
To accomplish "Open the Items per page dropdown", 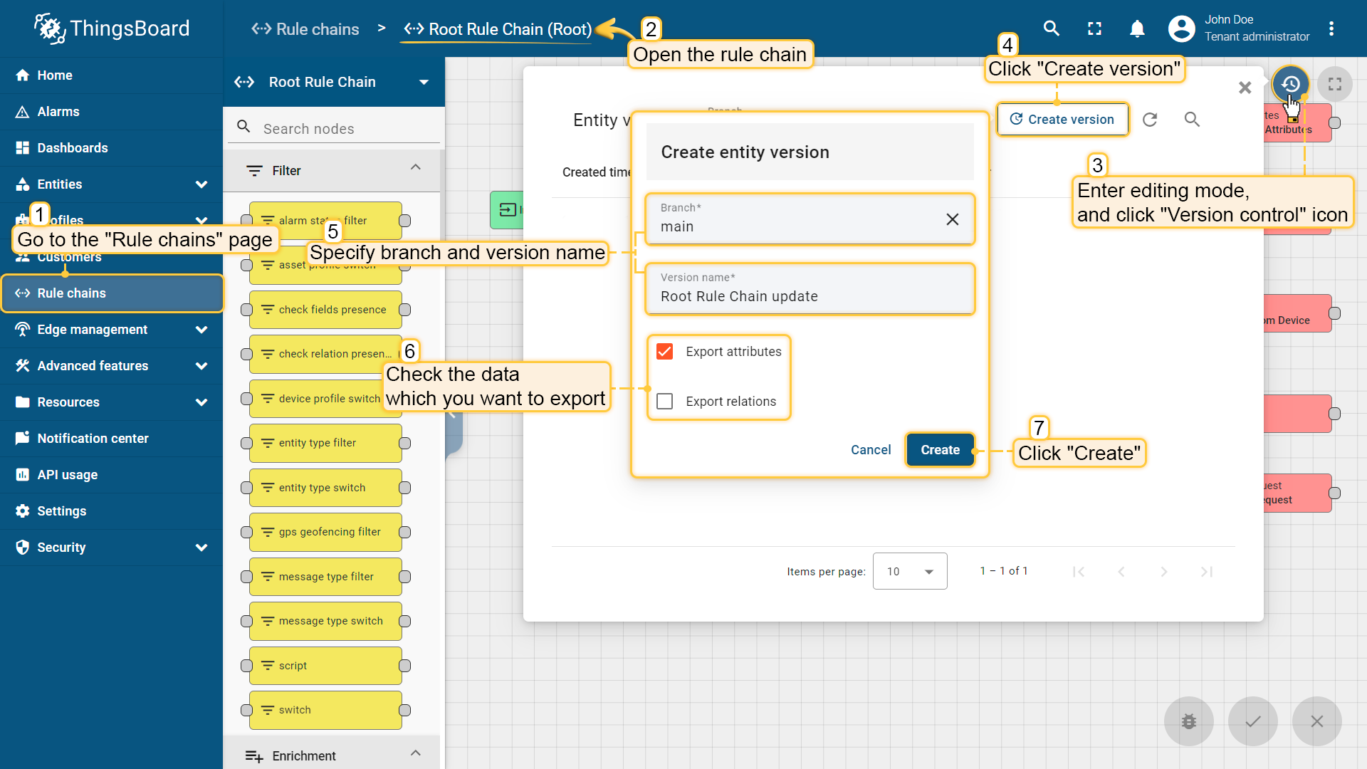I will pyautogui.click(x=909, y=571).
